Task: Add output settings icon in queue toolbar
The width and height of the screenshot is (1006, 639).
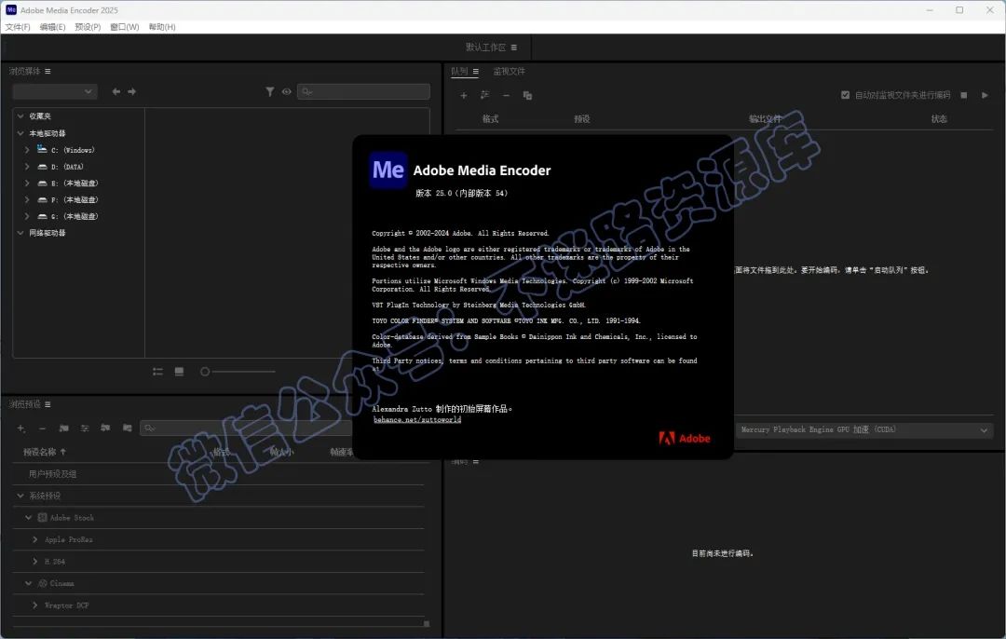Action: click(x=484, y=95)
